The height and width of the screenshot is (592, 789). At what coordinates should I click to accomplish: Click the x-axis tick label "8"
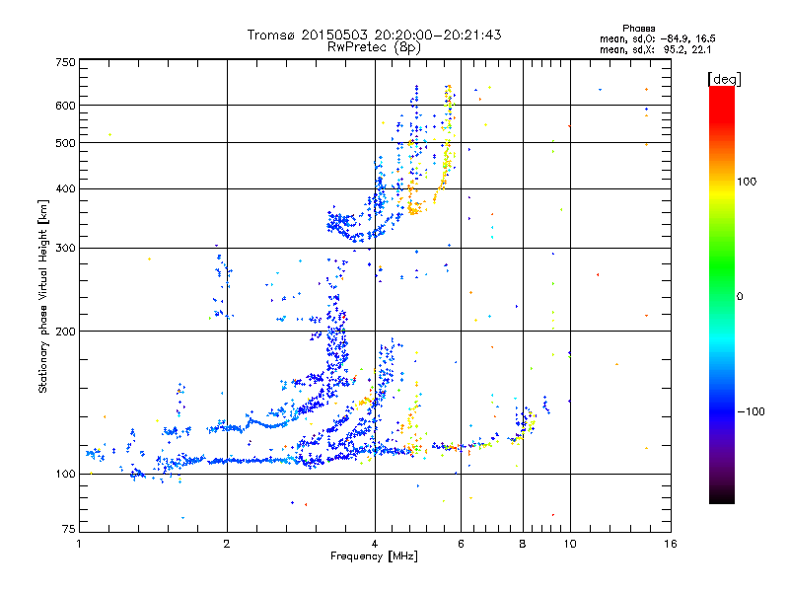523,544
